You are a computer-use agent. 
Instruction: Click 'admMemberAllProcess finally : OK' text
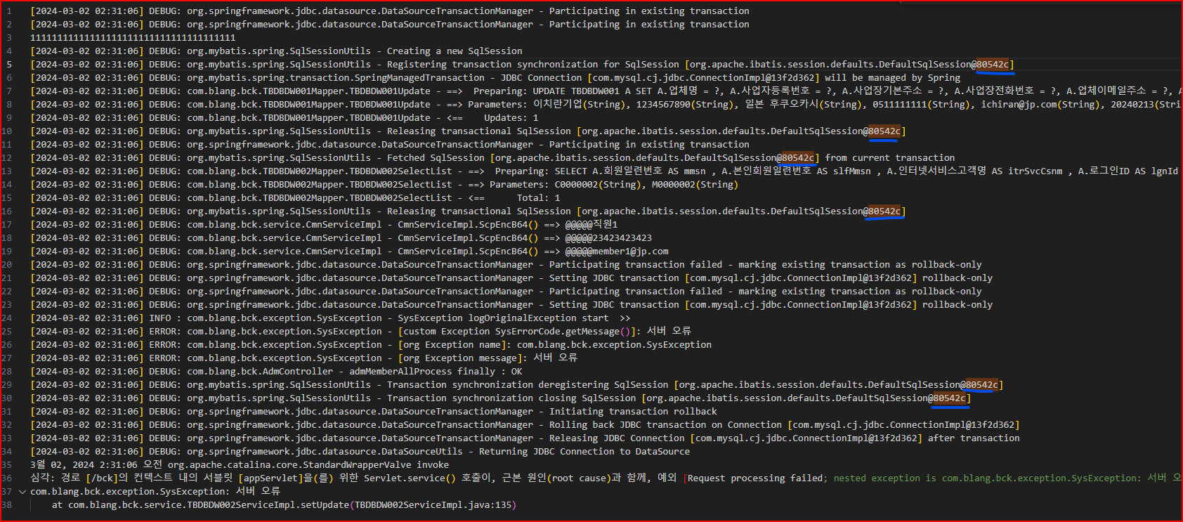(x=436, y=372)
